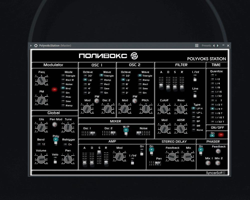
Task: Click the Global Tune knob
Action: click(68, 127)
